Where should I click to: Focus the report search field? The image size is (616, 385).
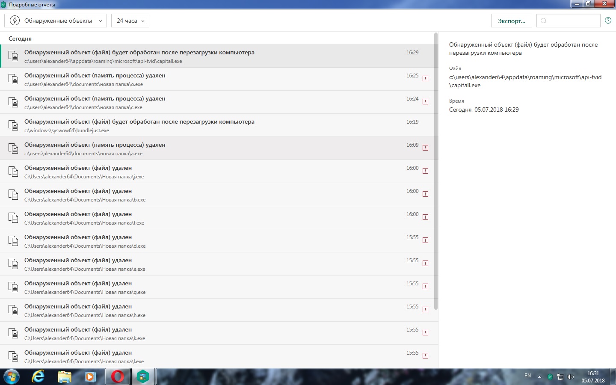[569, 21]
